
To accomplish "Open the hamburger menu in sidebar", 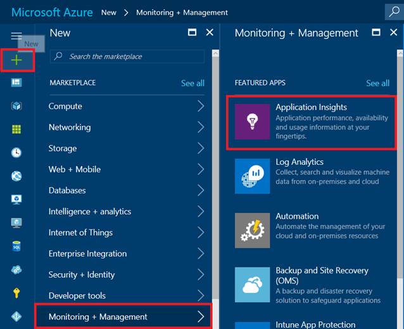I will 16,36.
